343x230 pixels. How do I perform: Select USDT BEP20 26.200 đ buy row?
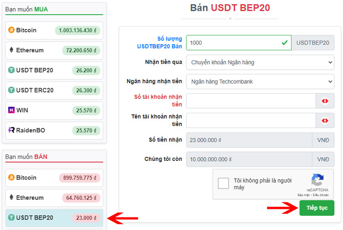pos(54,71)
